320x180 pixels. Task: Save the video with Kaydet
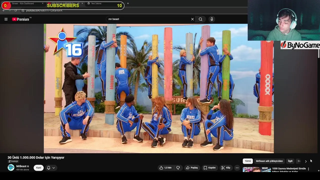point(209,168)
